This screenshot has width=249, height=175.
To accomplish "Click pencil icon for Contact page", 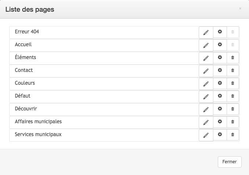I will 206,71.
